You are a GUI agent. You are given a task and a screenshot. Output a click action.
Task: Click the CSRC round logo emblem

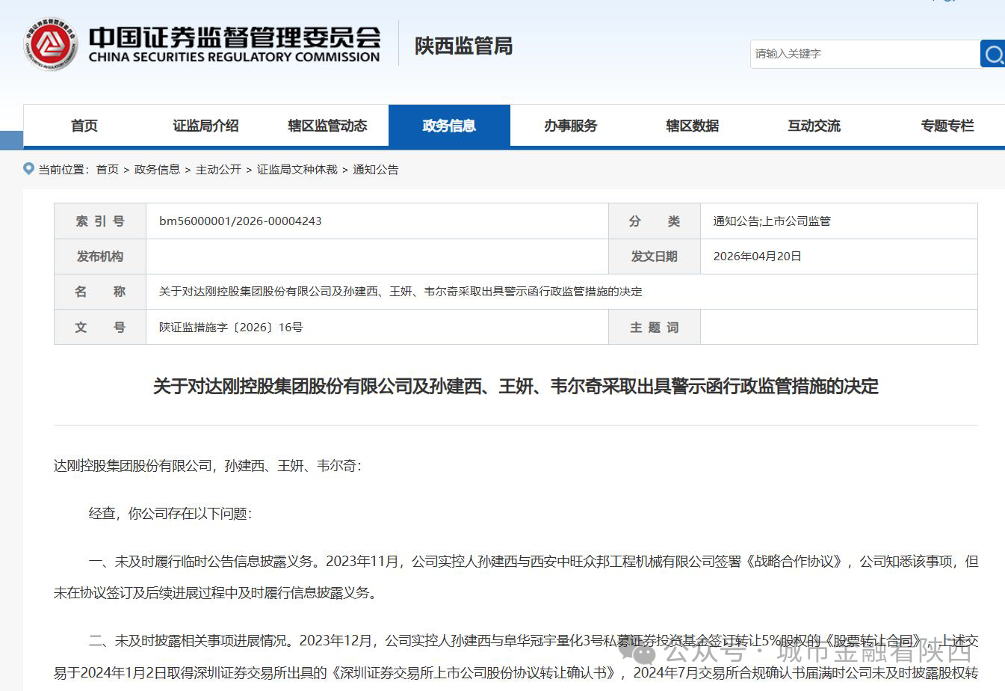point(51,45)
